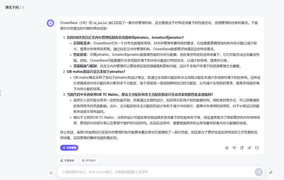Click the bold 性能优化 bullet label
The height and width of the screenshot is (180, 284).
80,54
